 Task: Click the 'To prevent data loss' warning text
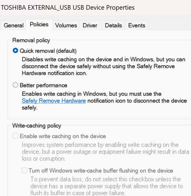tap(106, 186)
